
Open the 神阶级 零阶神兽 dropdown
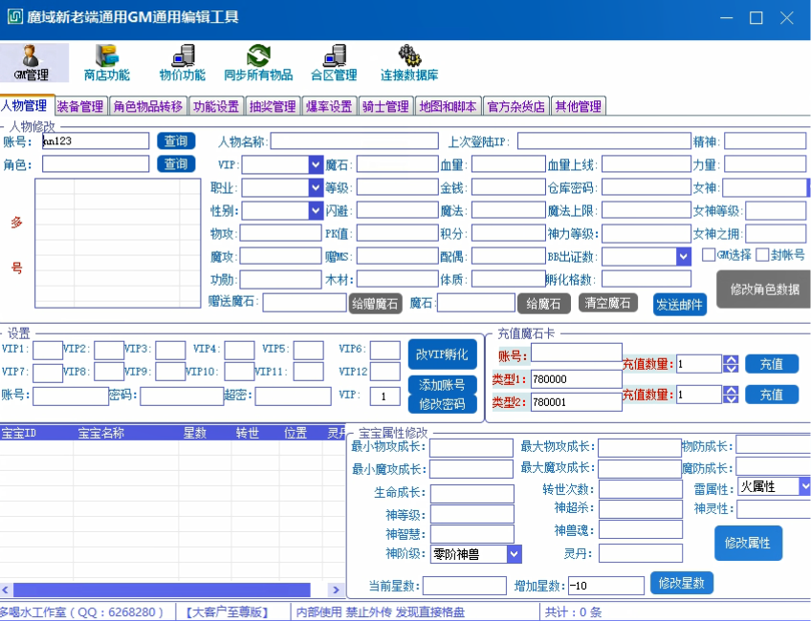coord(514,554)
